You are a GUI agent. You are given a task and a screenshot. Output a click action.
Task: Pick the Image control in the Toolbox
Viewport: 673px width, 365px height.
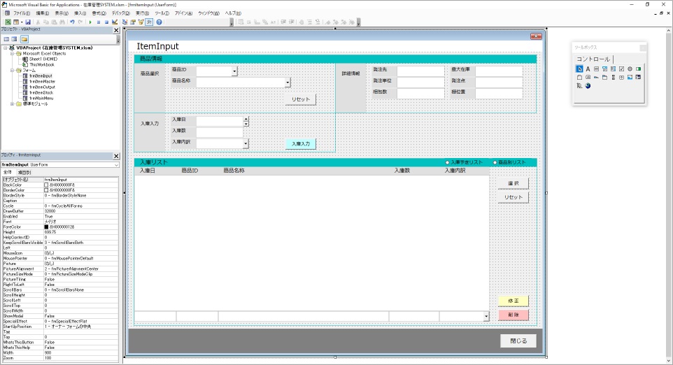click(630, 77)
